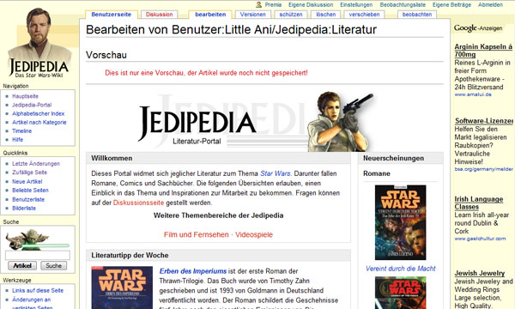Viewport: 515px width, 309px height.
Task: Open the verschieben tab
Action: [364, 15]
